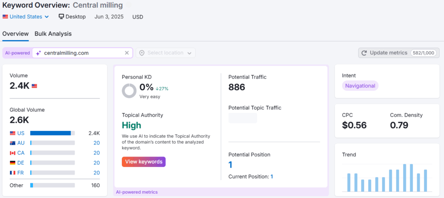
Task: Click the location pin icon
Action: coord(142,53)
